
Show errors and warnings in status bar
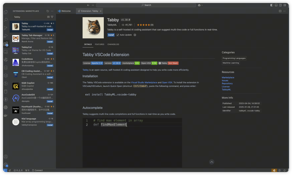18,170
